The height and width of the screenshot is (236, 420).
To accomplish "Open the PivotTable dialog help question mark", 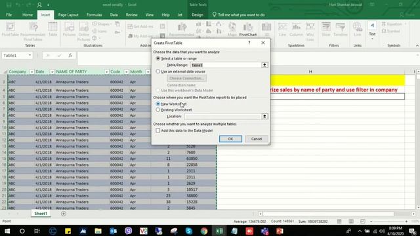I will tap(249, 43).
